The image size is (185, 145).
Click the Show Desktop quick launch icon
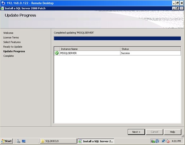[x=24, y=141]
